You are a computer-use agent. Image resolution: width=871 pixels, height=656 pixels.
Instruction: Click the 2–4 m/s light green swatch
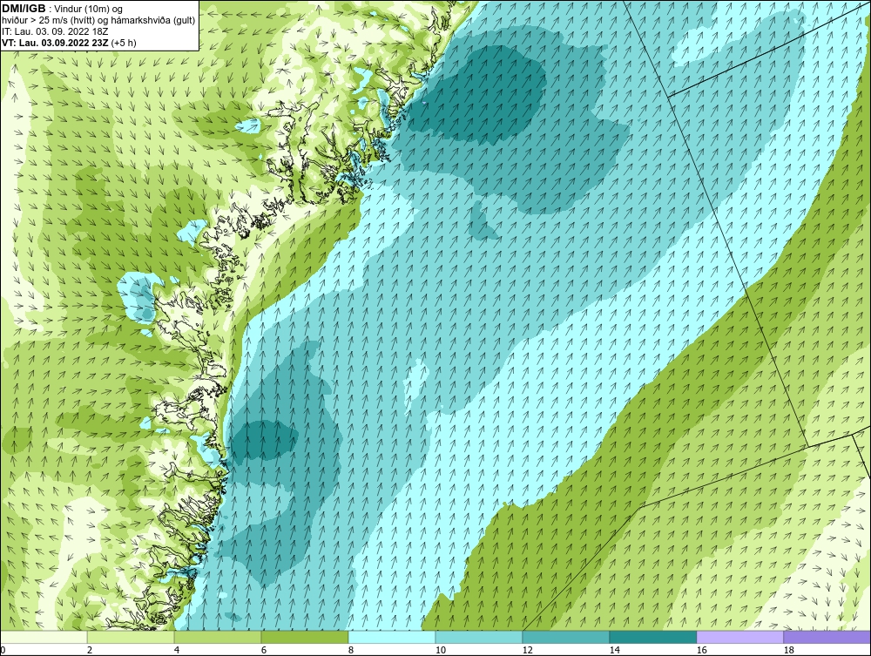pos(131,637)
